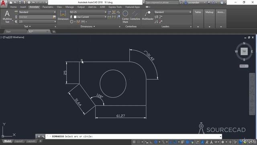Switch to the Parametric ribbon tab

tap(48, 7)
